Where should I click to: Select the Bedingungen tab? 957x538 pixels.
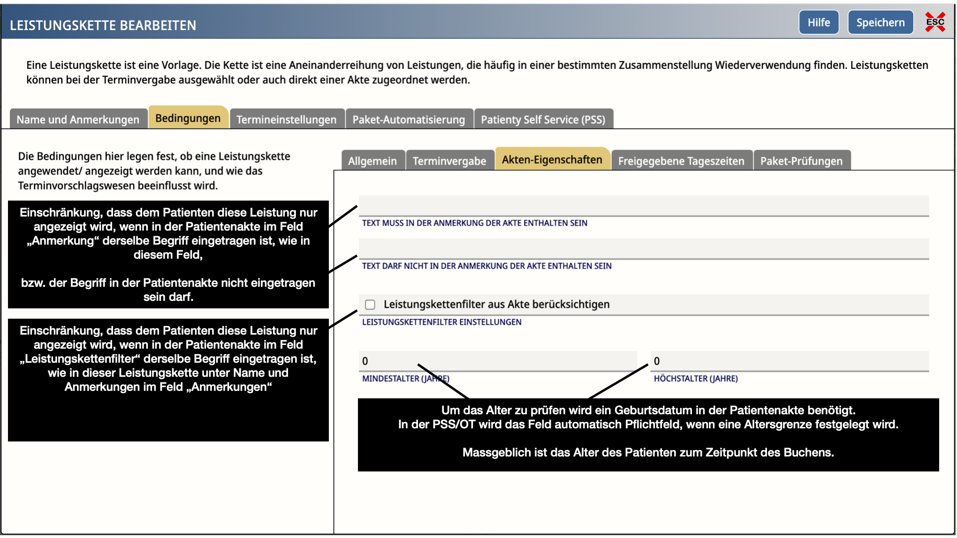click(x=188, y=118)
